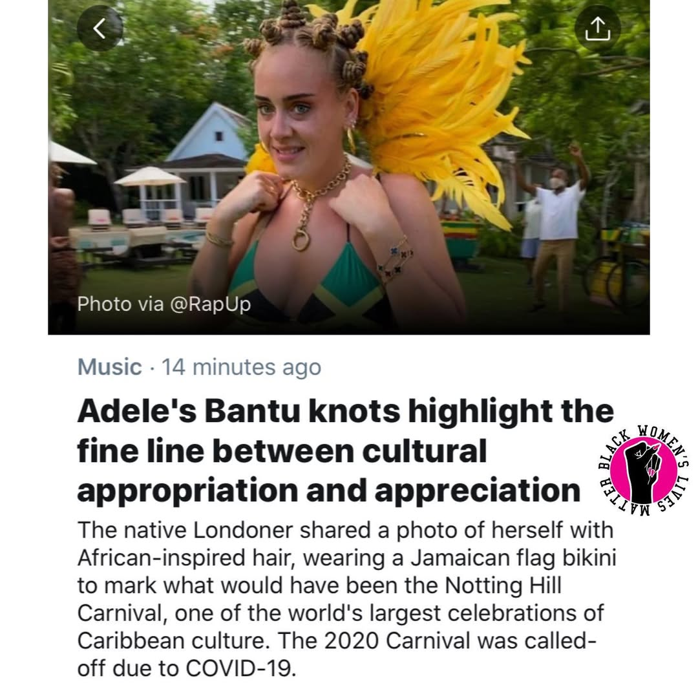This screenshot has width=698, height=698.
Task: Click the word 'COVID-19' in description
Action: click(x=240, y=668)
